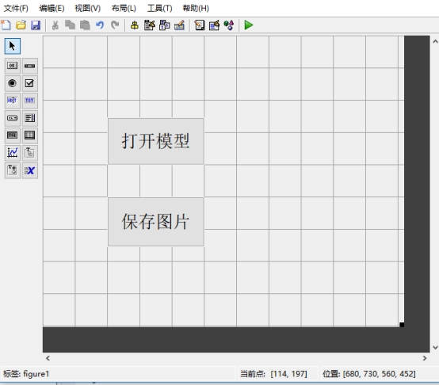
Task: Redo the last undone action
Action: (x=115, y=25)
